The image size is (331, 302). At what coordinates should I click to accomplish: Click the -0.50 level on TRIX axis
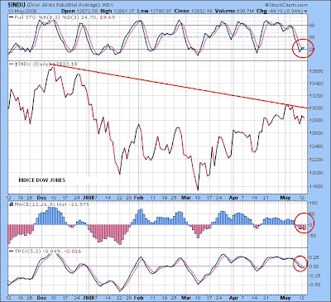pyautogui.click(x=314, y=285)
